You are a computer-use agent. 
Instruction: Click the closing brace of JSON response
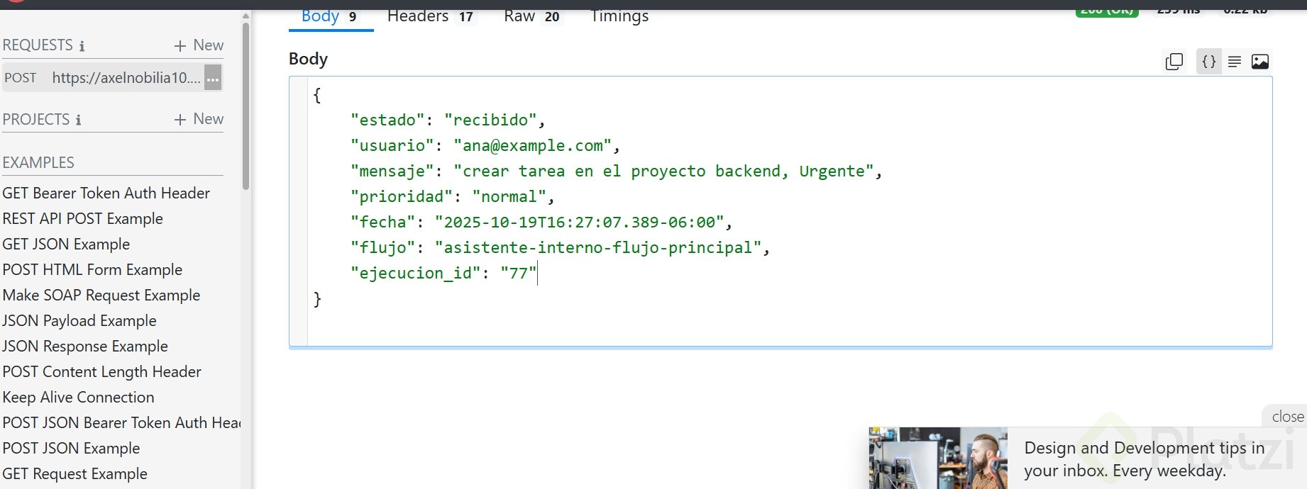pos(317,299)
